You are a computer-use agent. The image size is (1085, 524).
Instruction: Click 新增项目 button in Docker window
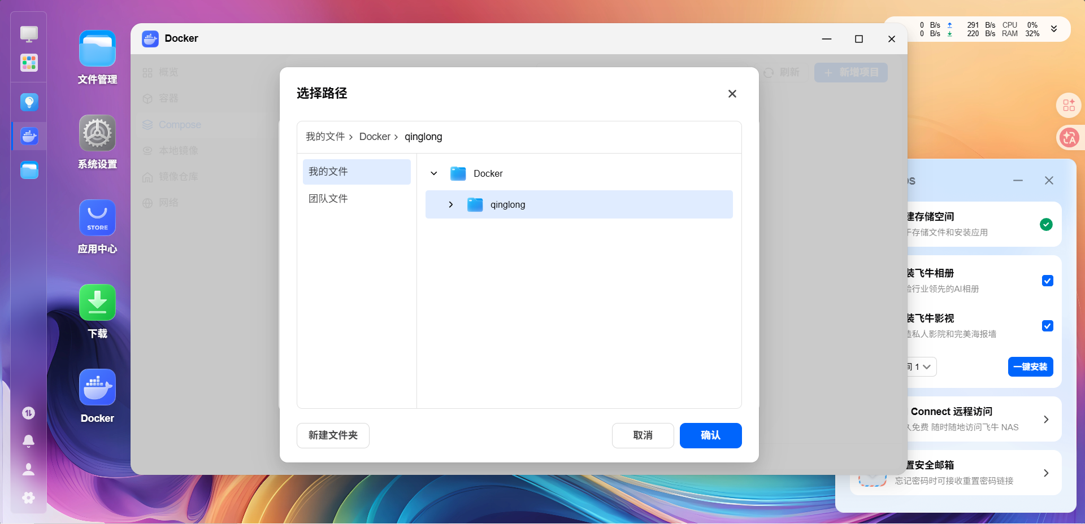850,72
